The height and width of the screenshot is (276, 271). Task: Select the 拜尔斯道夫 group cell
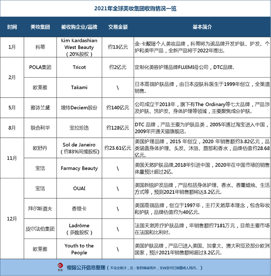pyautogui.click(x=40, y=208)
